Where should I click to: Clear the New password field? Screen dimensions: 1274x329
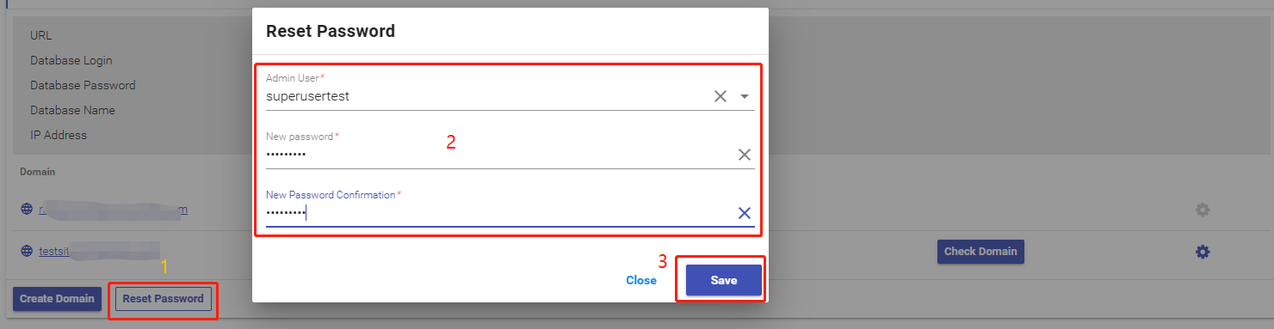745,155
